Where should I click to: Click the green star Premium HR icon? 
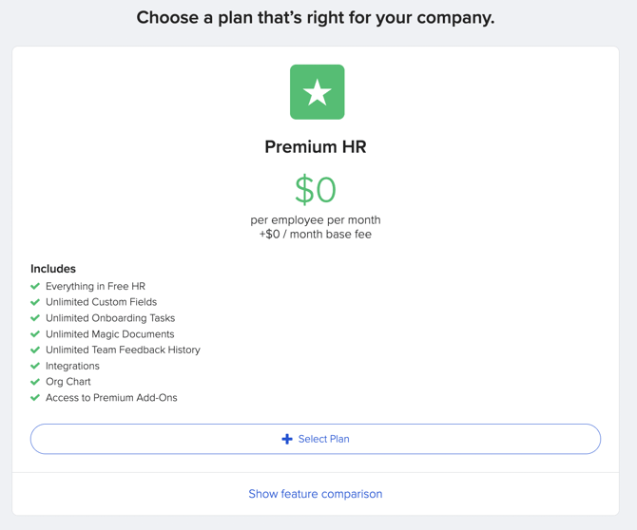click(x=317, y=92)
